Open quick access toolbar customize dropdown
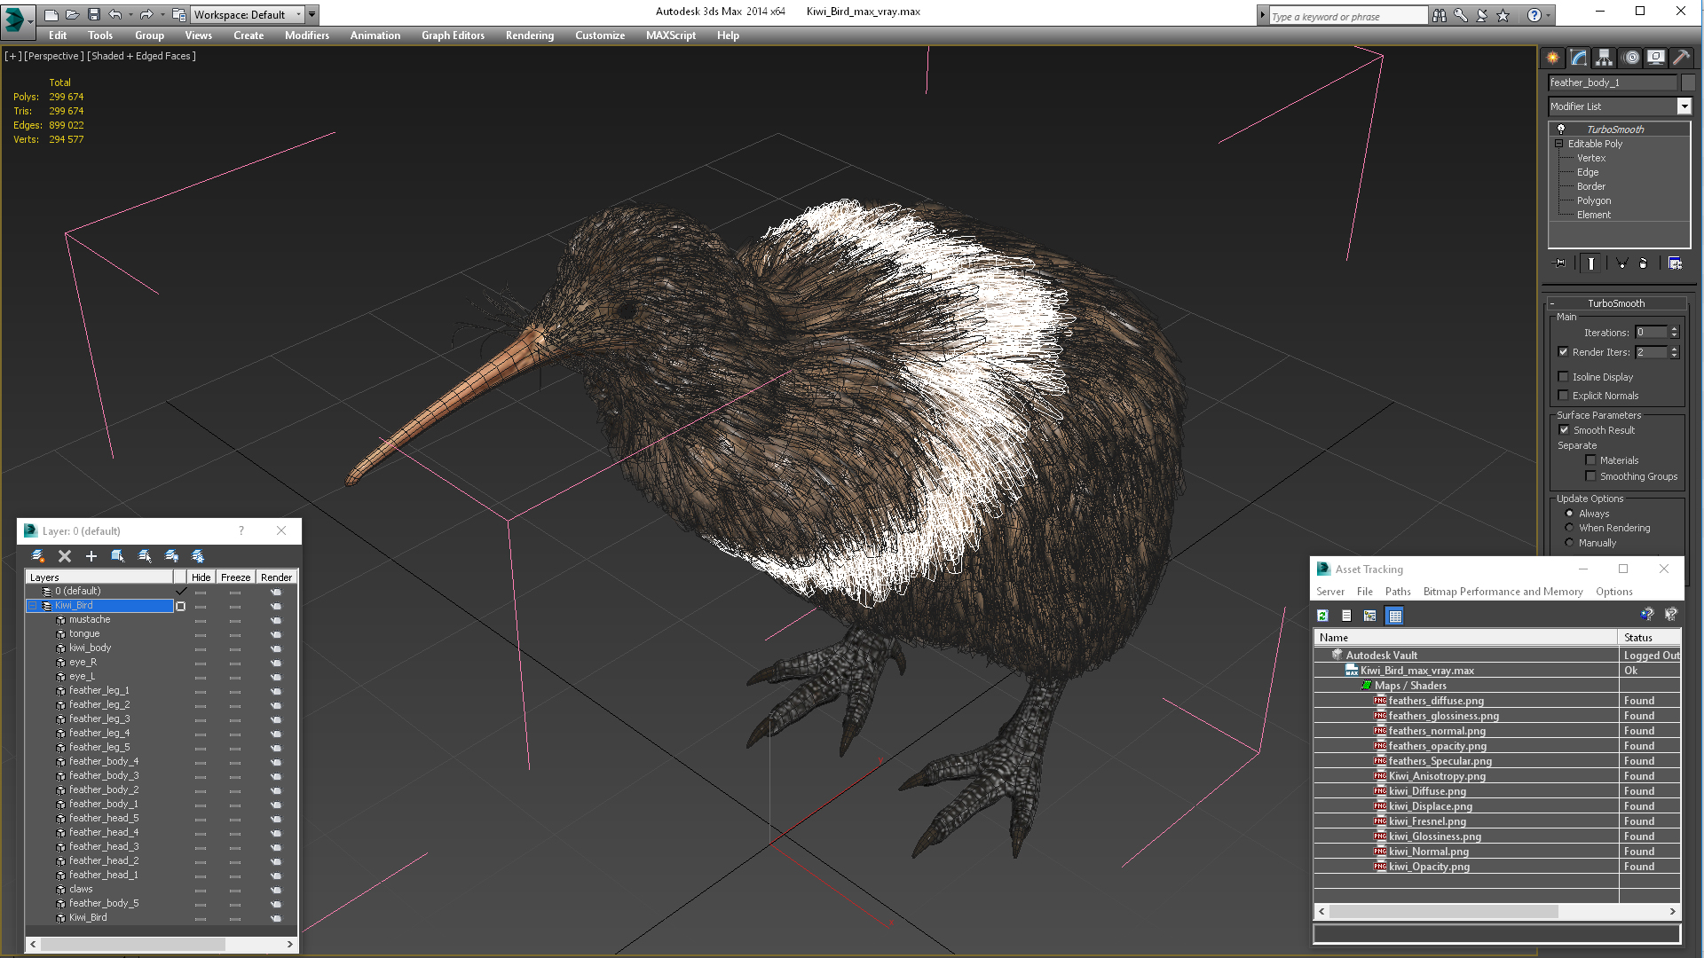Viewport: 1704px width, 958px height. (312, 14)
